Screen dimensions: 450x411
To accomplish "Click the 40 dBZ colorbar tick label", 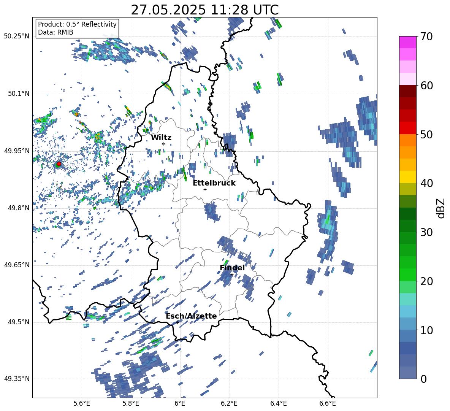I will click(x=426, y=183).
